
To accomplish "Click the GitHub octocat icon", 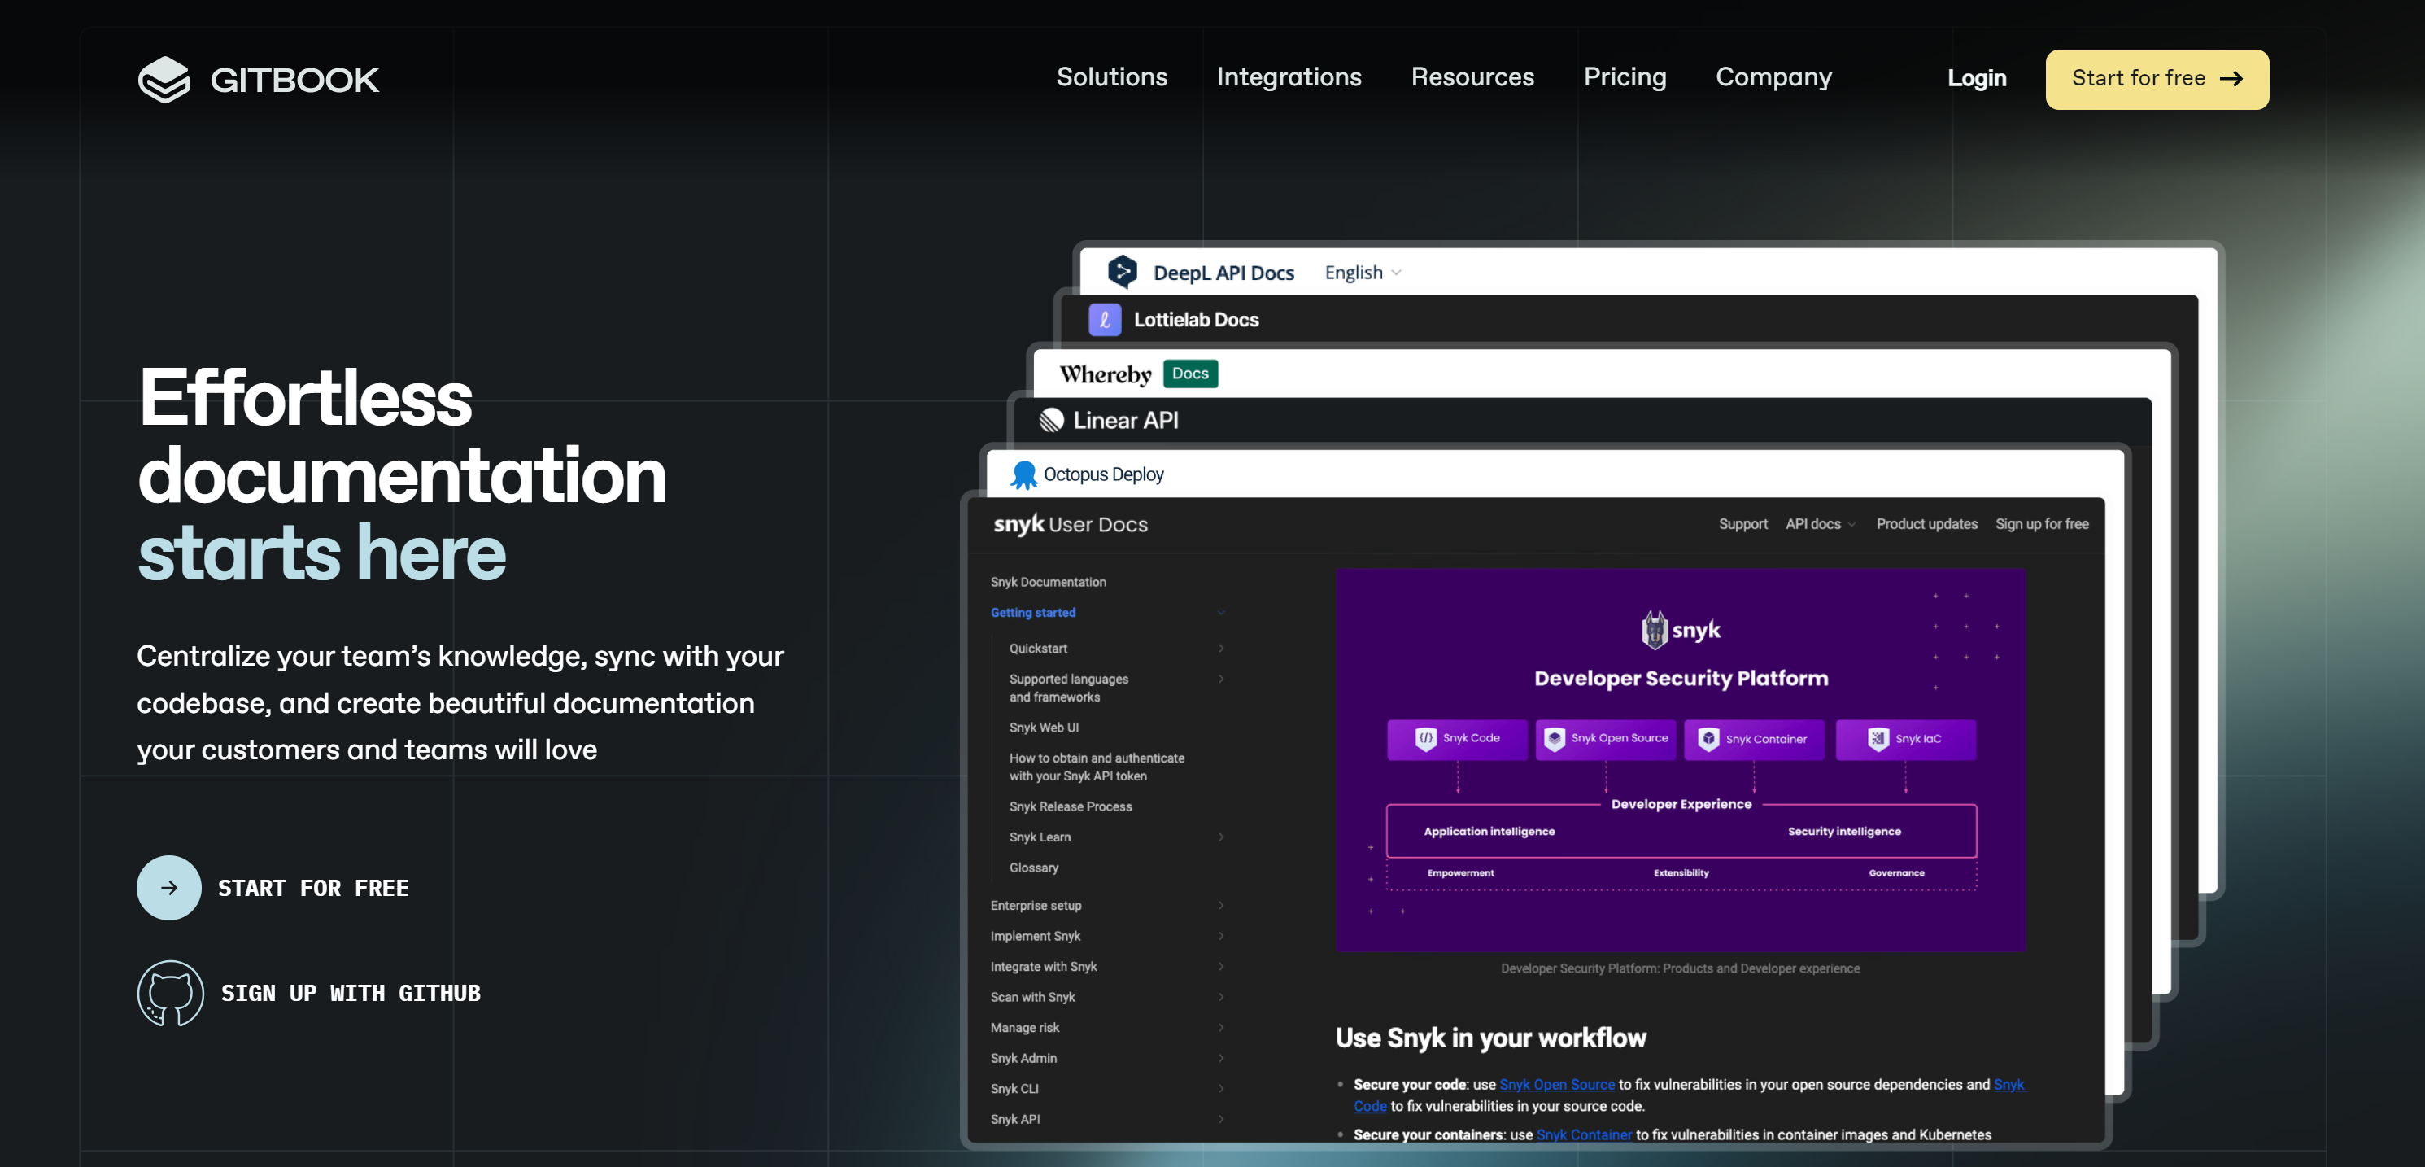I will pos(170,993).
